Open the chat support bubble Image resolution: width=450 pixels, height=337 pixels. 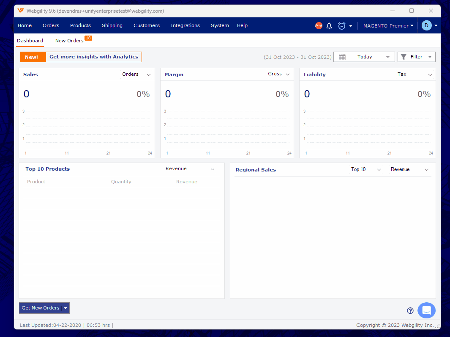click(426, 310)
